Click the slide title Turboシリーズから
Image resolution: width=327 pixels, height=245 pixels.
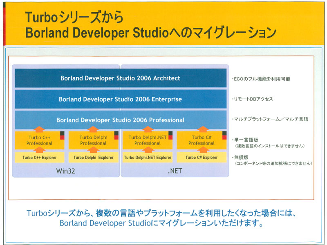point(74,17)
